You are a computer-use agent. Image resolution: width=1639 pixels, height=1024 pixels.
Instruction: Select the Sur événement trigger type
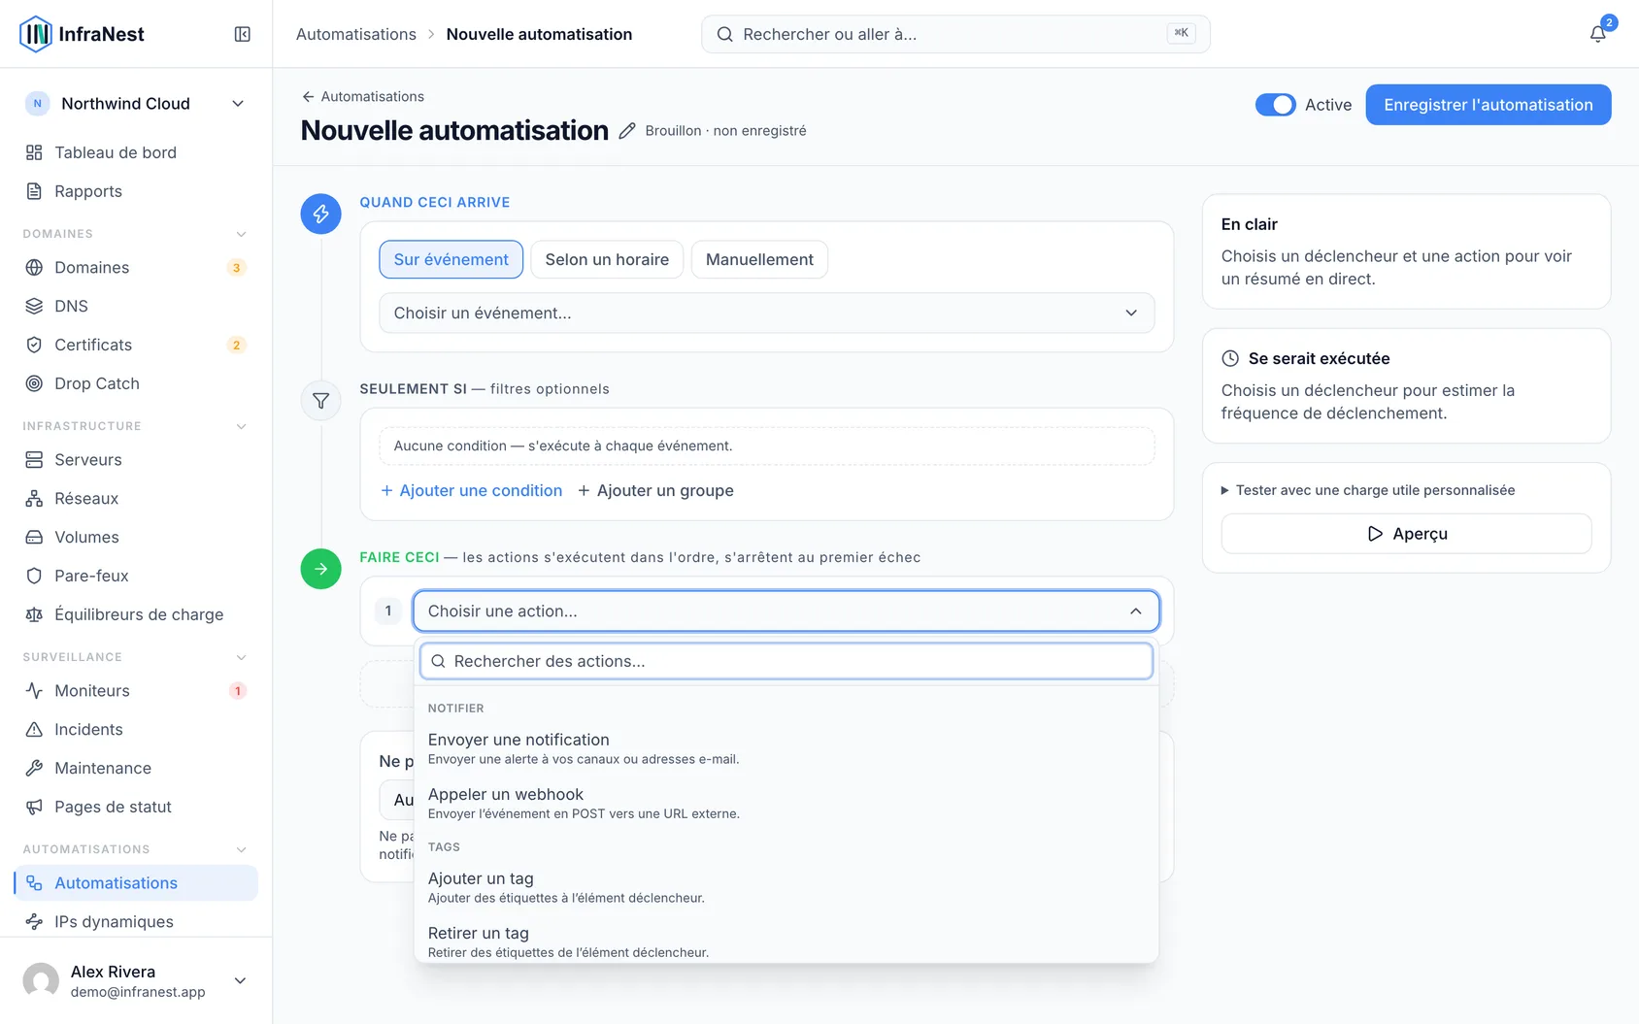(452, 259)
